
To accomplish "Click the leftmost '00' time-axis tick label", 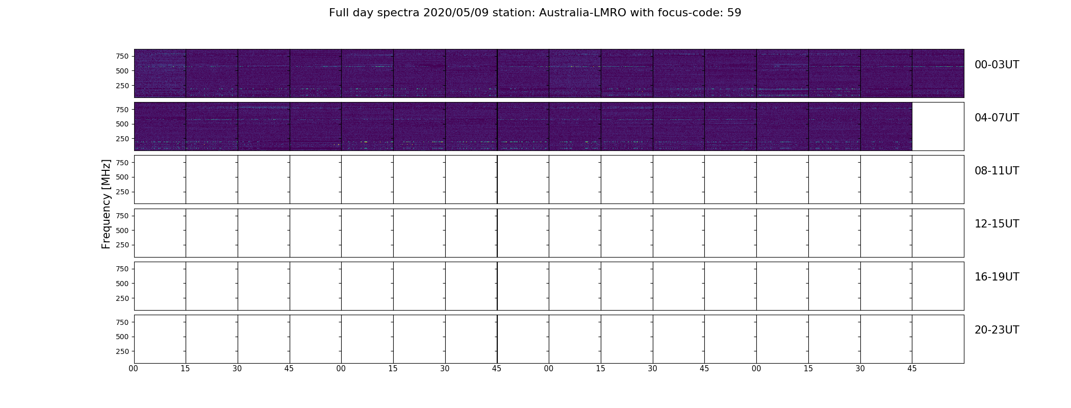I will 134,369.
